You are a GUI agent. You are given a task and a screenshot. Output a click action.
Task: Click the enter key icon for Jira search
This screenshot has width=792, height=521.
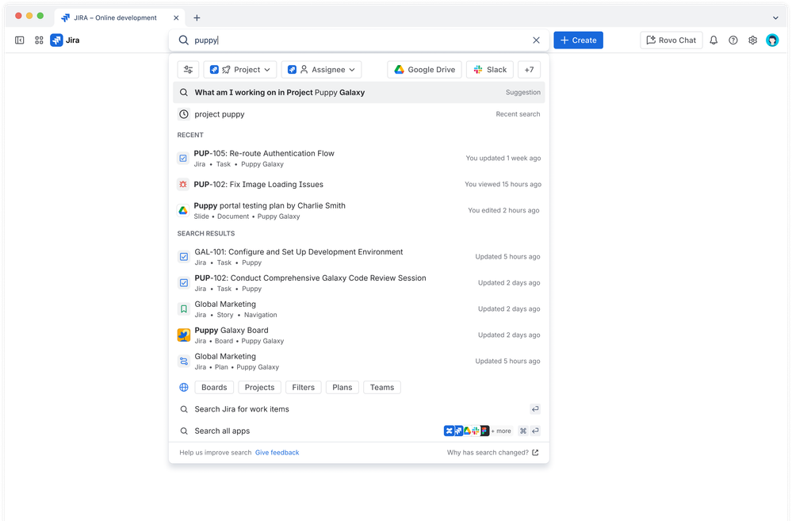[x=535, y=409]
